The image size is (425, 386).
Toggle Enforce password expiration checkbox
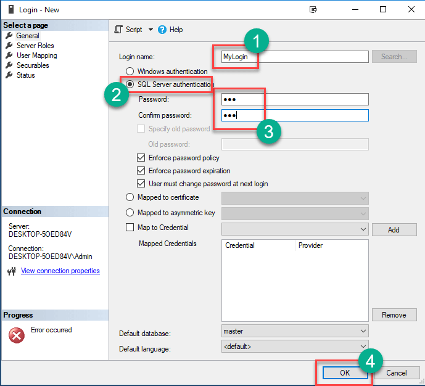[x=141, y=171]
